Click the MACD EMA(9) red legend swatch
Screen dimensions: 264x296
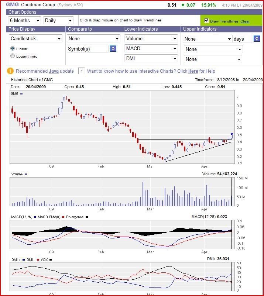[x=63, y=217]
